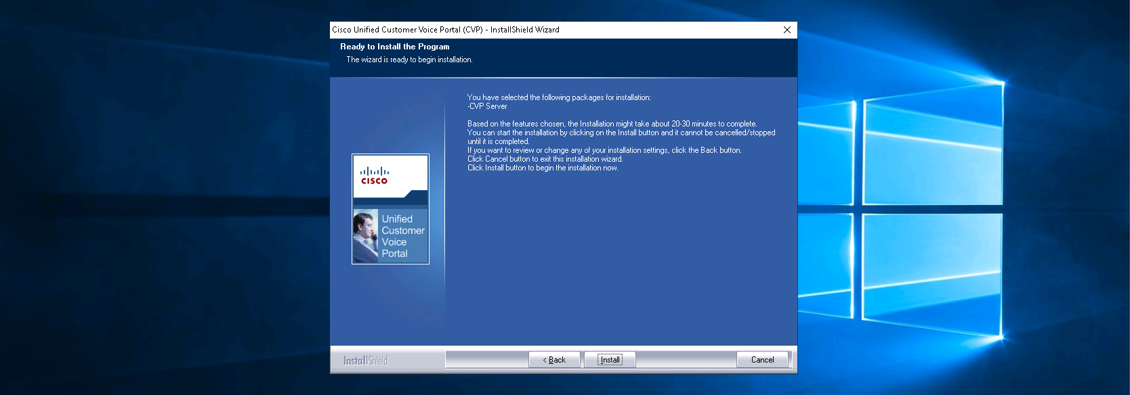Close the InstallShield Wizard window
Screen dimensions: 1130x395
[787, 30]
